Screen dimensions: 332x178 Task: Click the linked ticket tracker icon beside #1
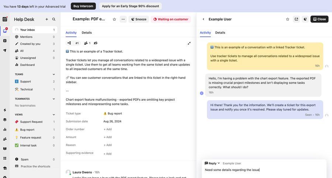coord(69,43)
